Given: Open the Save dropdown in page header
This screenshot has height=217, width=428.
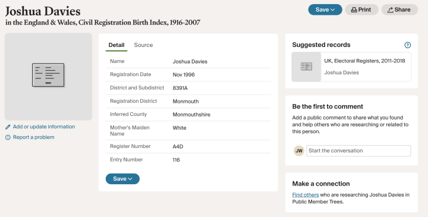Looking at the screenshot, I should (325, 10).
